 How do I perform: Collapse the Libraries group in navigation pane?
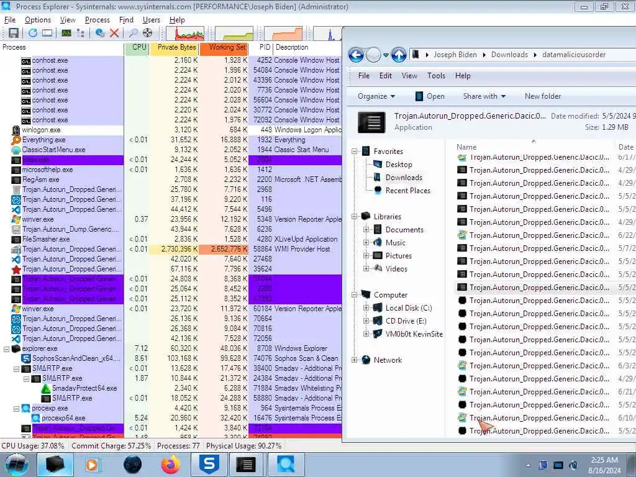(354, 217)
